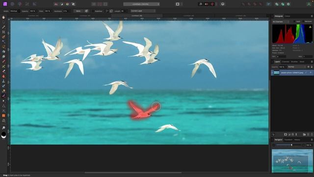Screen dimensions: 314x177
Task: Switch to the Colour panel tab
Action: (288, 16)
